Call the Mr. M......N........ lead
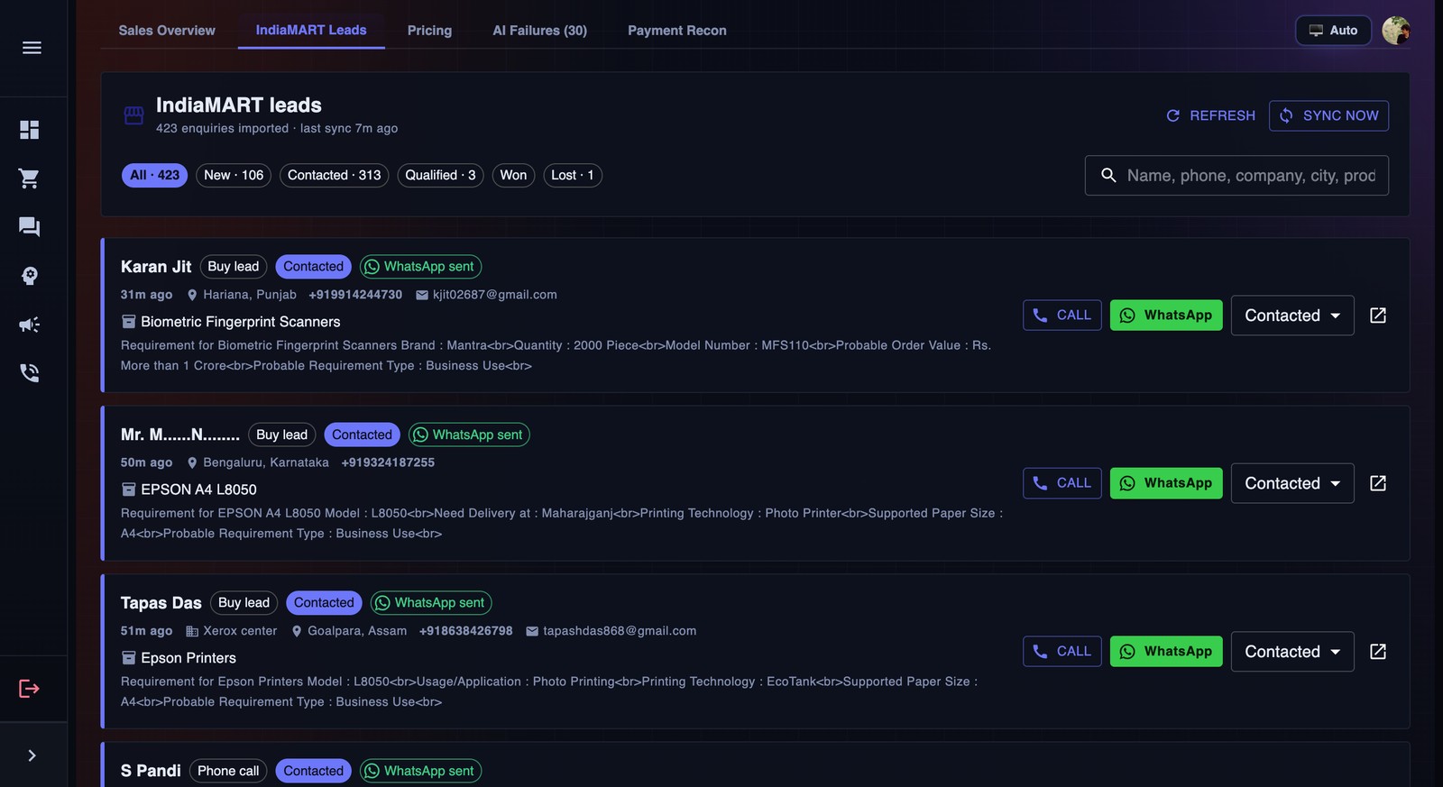 pos(1062,483)
